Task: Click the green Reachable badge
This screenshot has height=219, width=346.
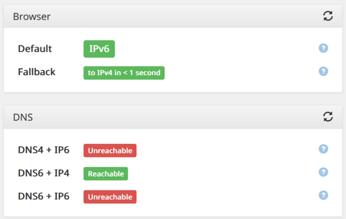Action: [x=106, y=174]
